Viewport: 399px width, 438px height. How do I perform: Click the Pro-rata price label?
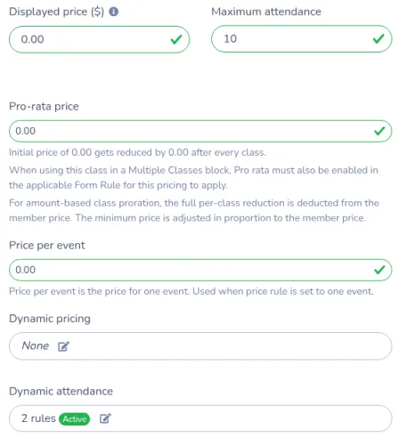click(44, 106)
